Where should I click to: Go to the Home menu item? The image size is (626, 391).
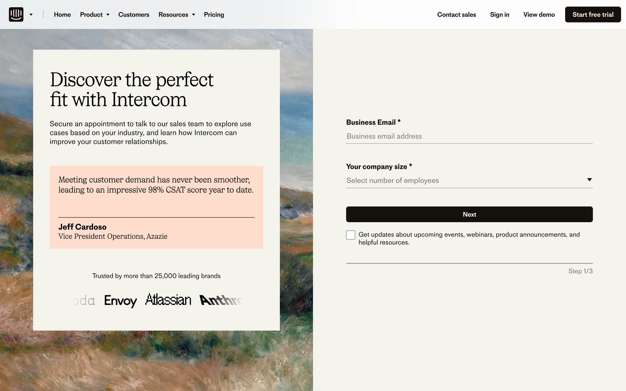pyautogui.click(x=62, y=15)
